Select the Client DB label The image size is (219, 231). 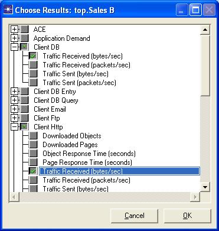pos(47,47)
